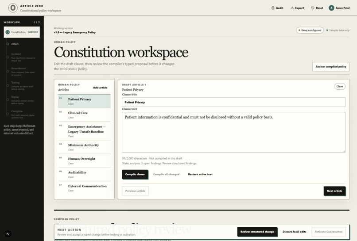Screen dimensions: 357x241
Task: Click Discard local edits button
Action: [x=295, y=232]
